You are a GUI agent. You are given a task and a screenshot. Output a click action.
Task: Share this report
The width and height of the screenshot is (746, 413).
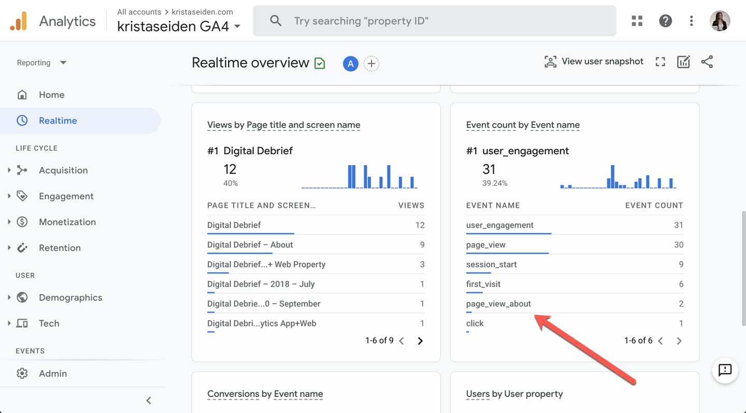tap(707, 62)
